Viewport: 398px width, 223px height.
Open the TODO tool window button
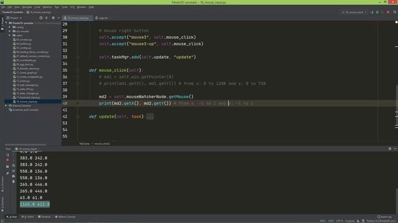click(27, 217)
